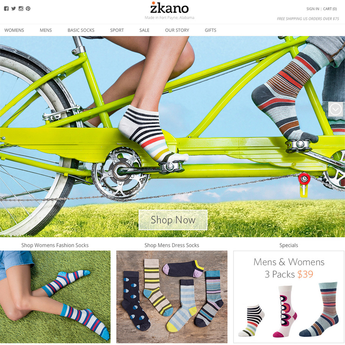Open the Instagram camera icon
The height and width of the screenshot is (345, 345).
click(x=21, y=8)
